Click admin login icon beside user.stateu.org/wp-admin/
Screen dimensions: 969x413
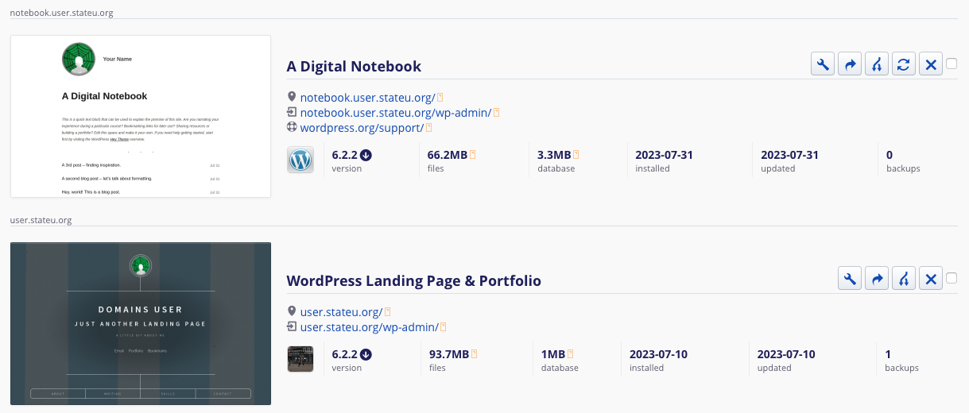(x=292, y=326)
